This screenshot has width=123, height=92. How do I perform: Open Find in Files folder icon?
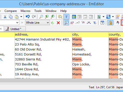[x=60, y=17]
